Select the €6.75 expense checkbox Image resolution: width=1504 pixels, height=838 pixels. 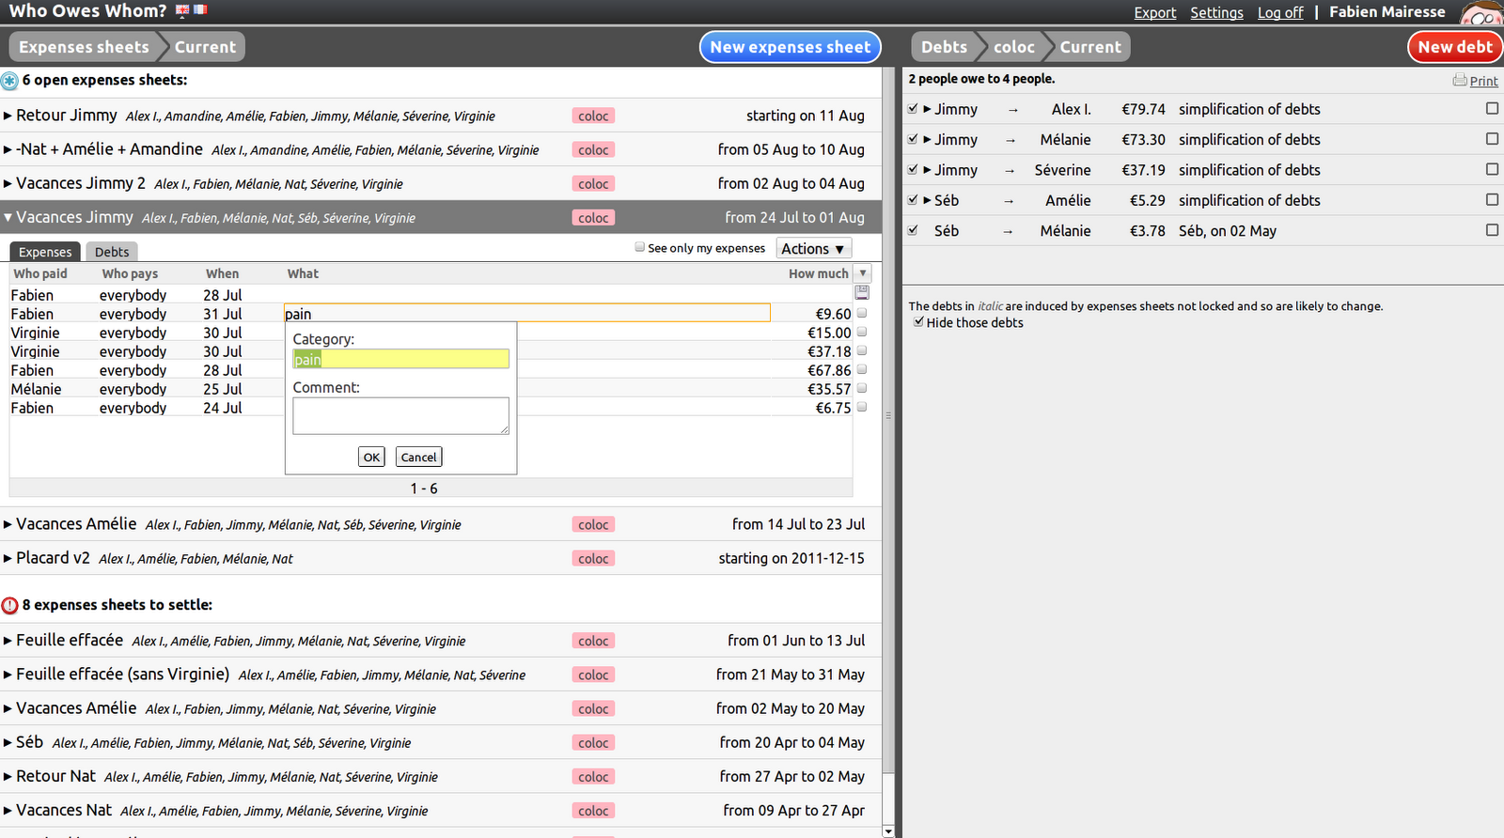click(x=862, y=407)
